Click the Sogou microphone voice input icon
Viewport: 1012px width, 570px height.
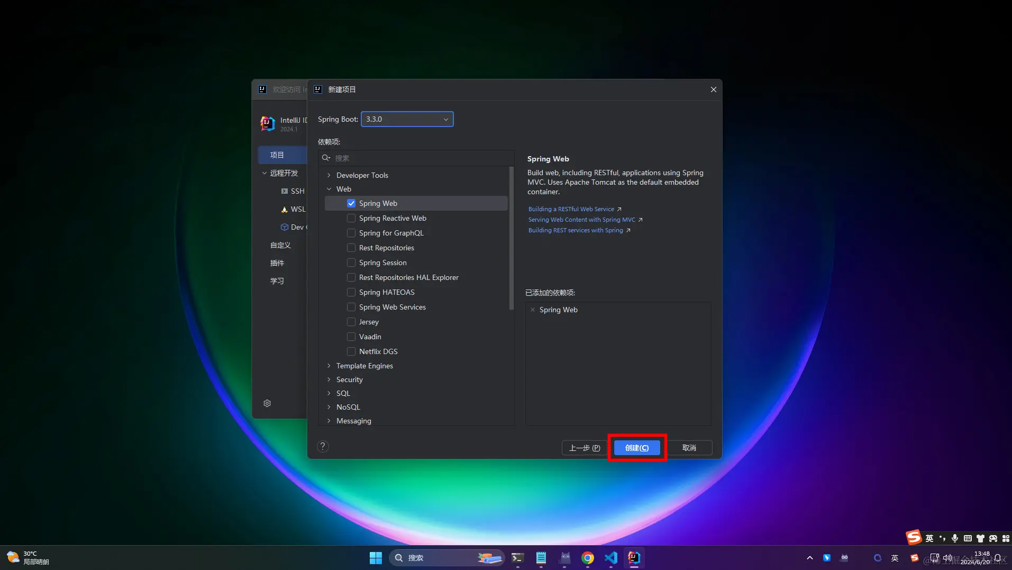point(955,538)
